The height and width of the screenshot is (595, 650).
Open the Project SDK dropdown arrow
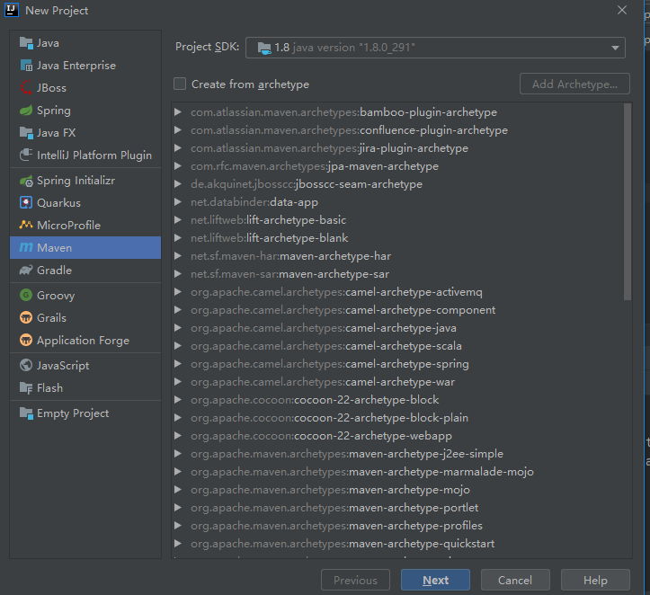click(615, 48)
